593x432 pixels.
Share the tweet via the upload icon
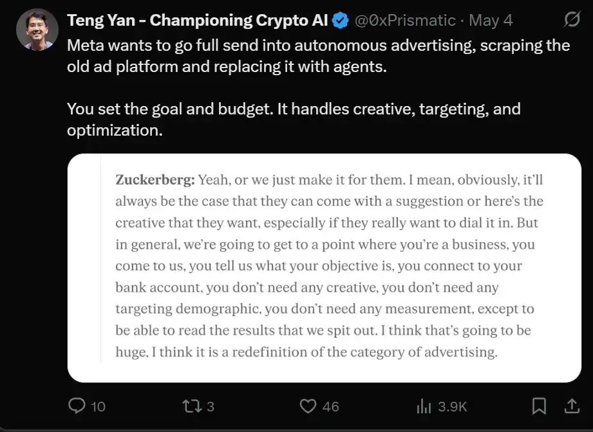point(572,406)
